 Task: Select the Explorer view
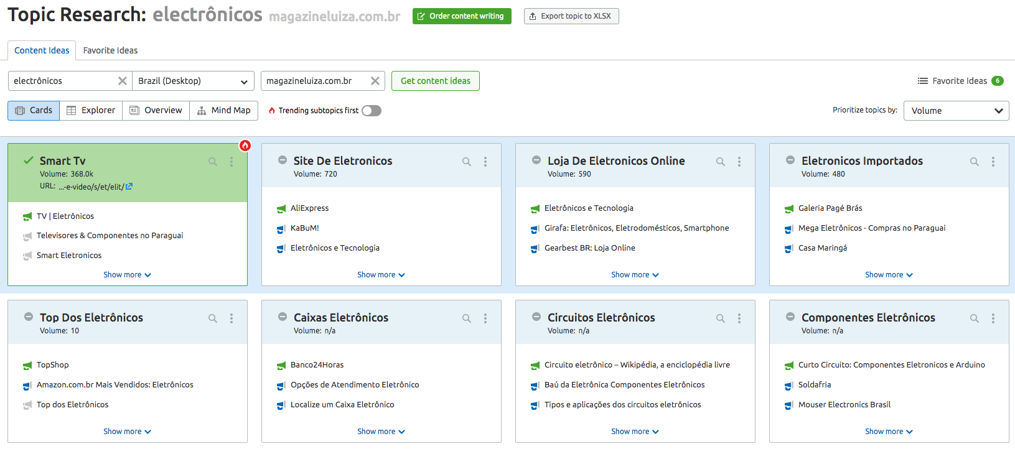click(x=91, y=111)
